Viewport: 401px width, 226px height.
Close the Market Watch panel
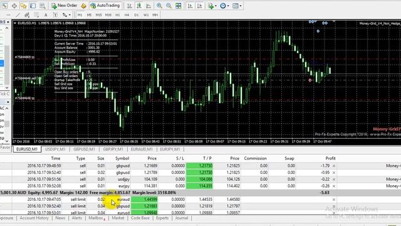[8, 22]
